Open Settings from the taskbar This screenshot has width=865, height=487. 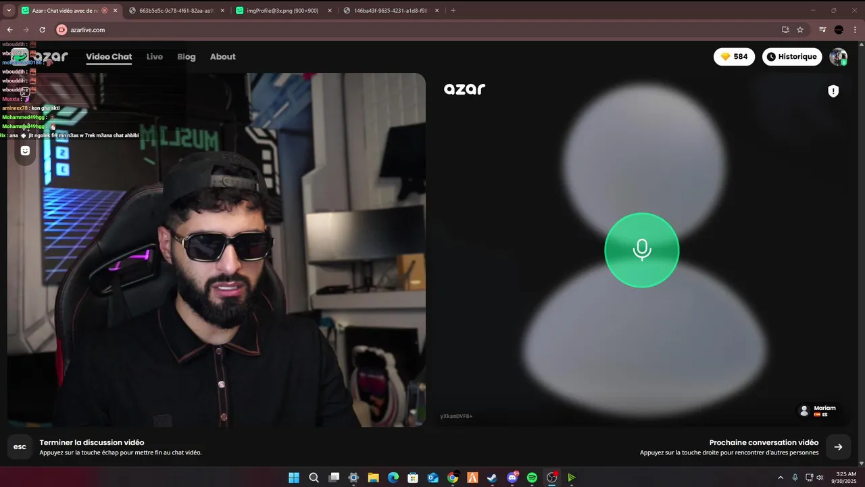[353, 478]
